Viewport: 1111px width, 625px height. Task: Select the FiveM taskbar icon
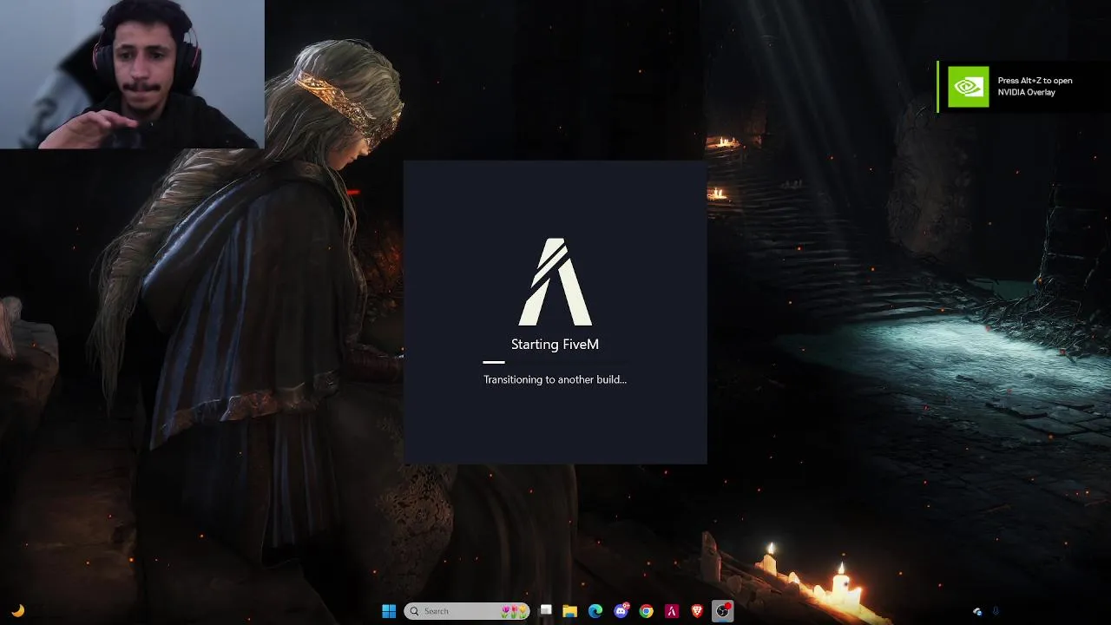click(x=672, y=611)
